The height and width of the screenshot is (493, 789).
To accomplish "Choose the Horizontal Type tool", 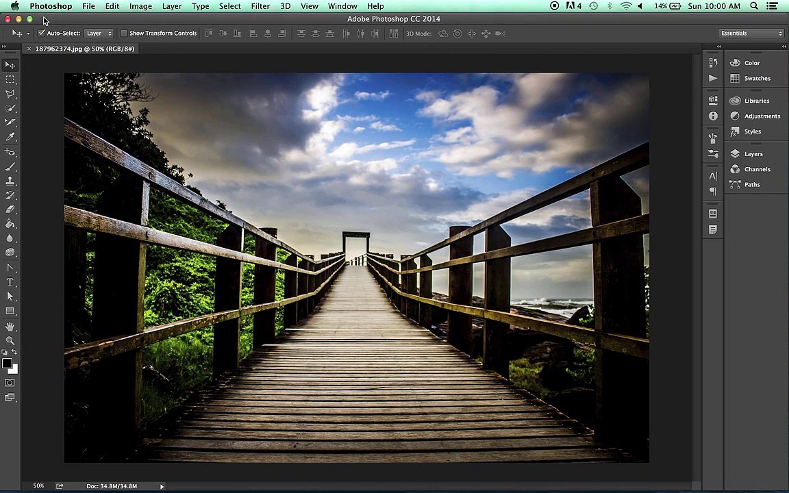I will [x=10, y=282].
